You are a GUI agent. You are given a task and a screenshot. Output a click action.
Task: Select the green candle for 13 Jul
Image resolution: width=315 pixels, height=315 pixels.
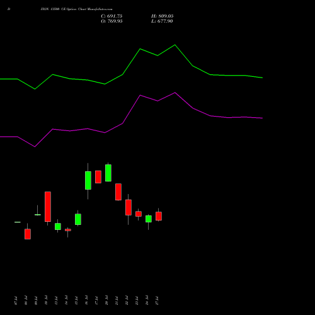point(58,226)
